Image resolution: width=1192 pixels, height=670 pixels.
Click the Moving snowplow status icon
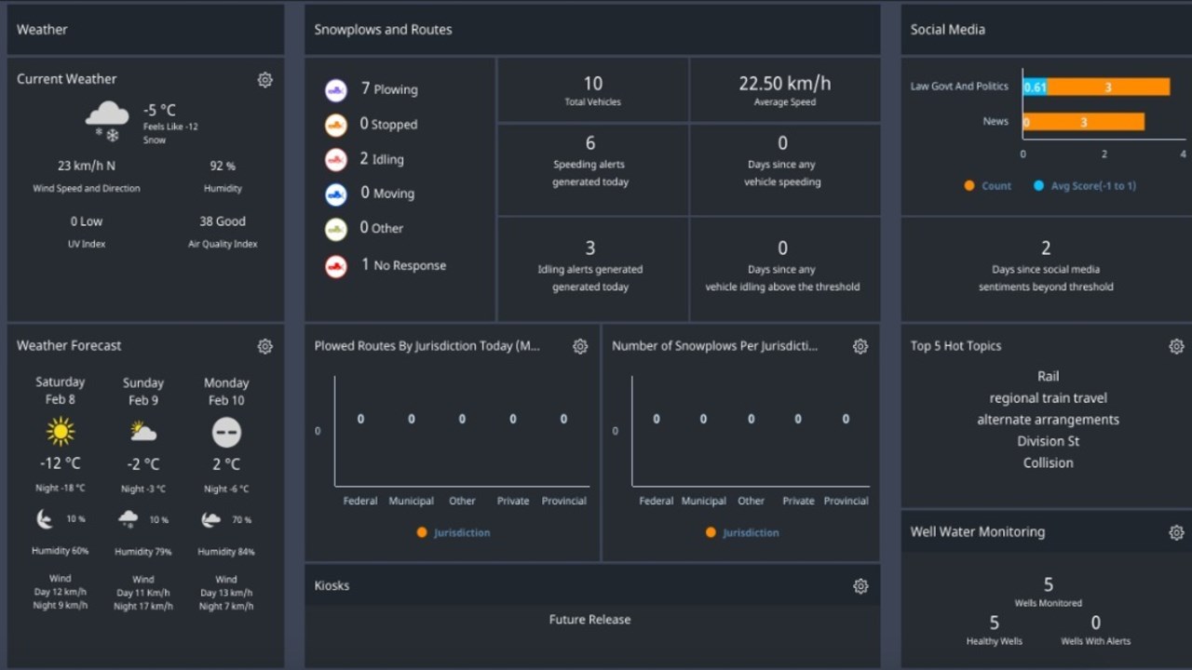point(336,194)
